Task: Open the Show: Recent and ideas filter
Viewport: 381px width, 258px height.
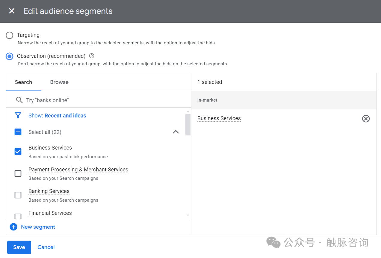Action: [x=57, y=116]
